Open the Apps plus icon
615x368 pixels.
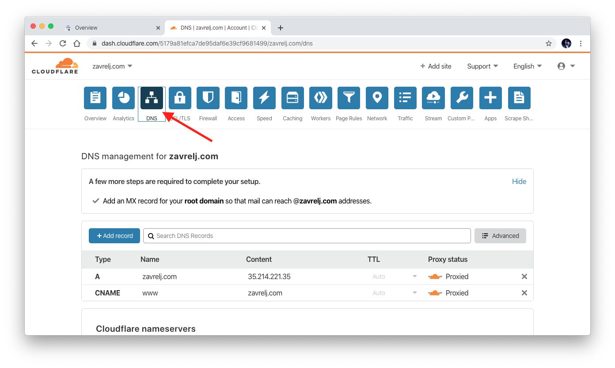[x=490, y=98]
